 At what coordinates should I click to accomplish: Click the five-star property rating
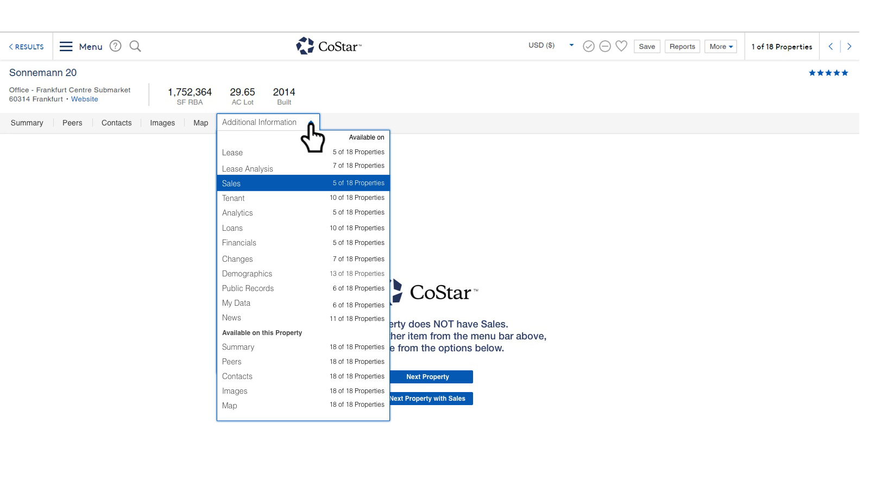coord(828,73)
